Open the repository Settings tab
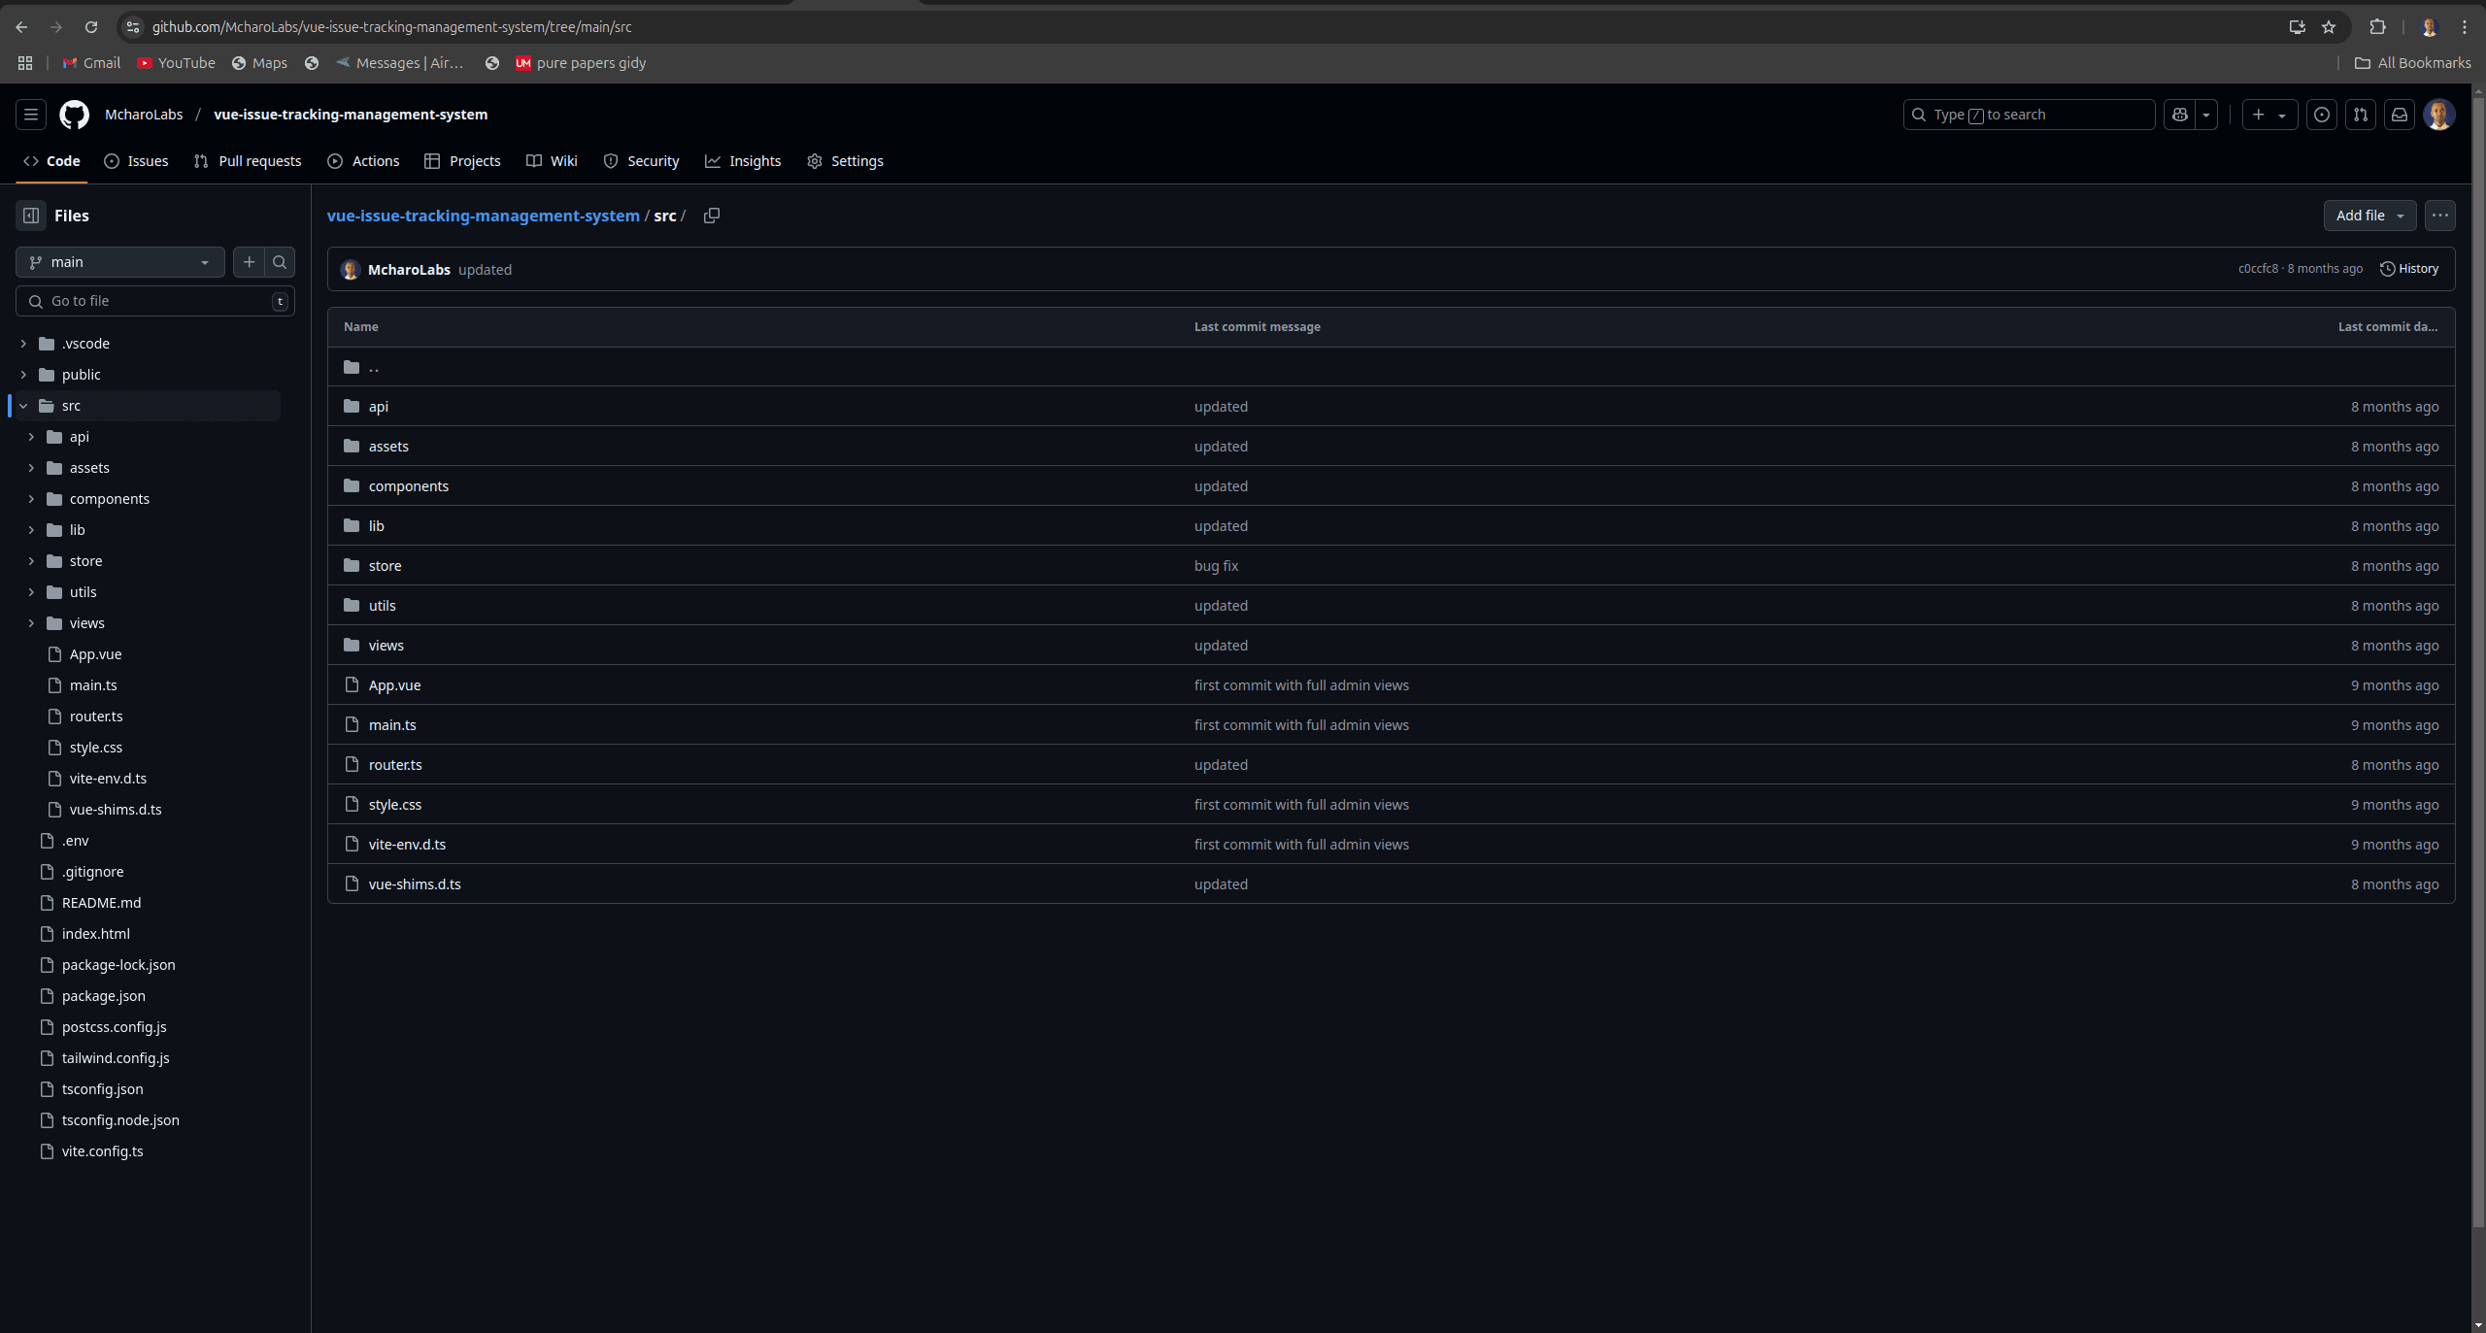Image resolution: width=2486 pixels, height=1333 pixels. pos(845,161)
